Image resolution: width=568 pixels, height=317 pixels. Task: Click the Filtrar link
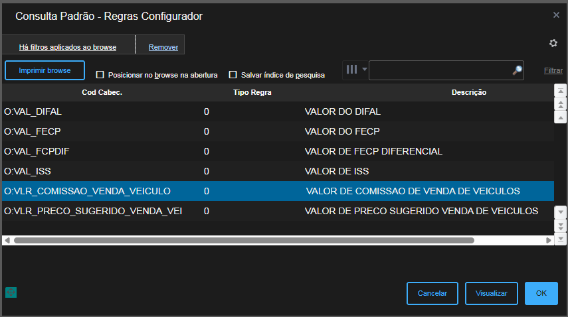pos(553,70)
